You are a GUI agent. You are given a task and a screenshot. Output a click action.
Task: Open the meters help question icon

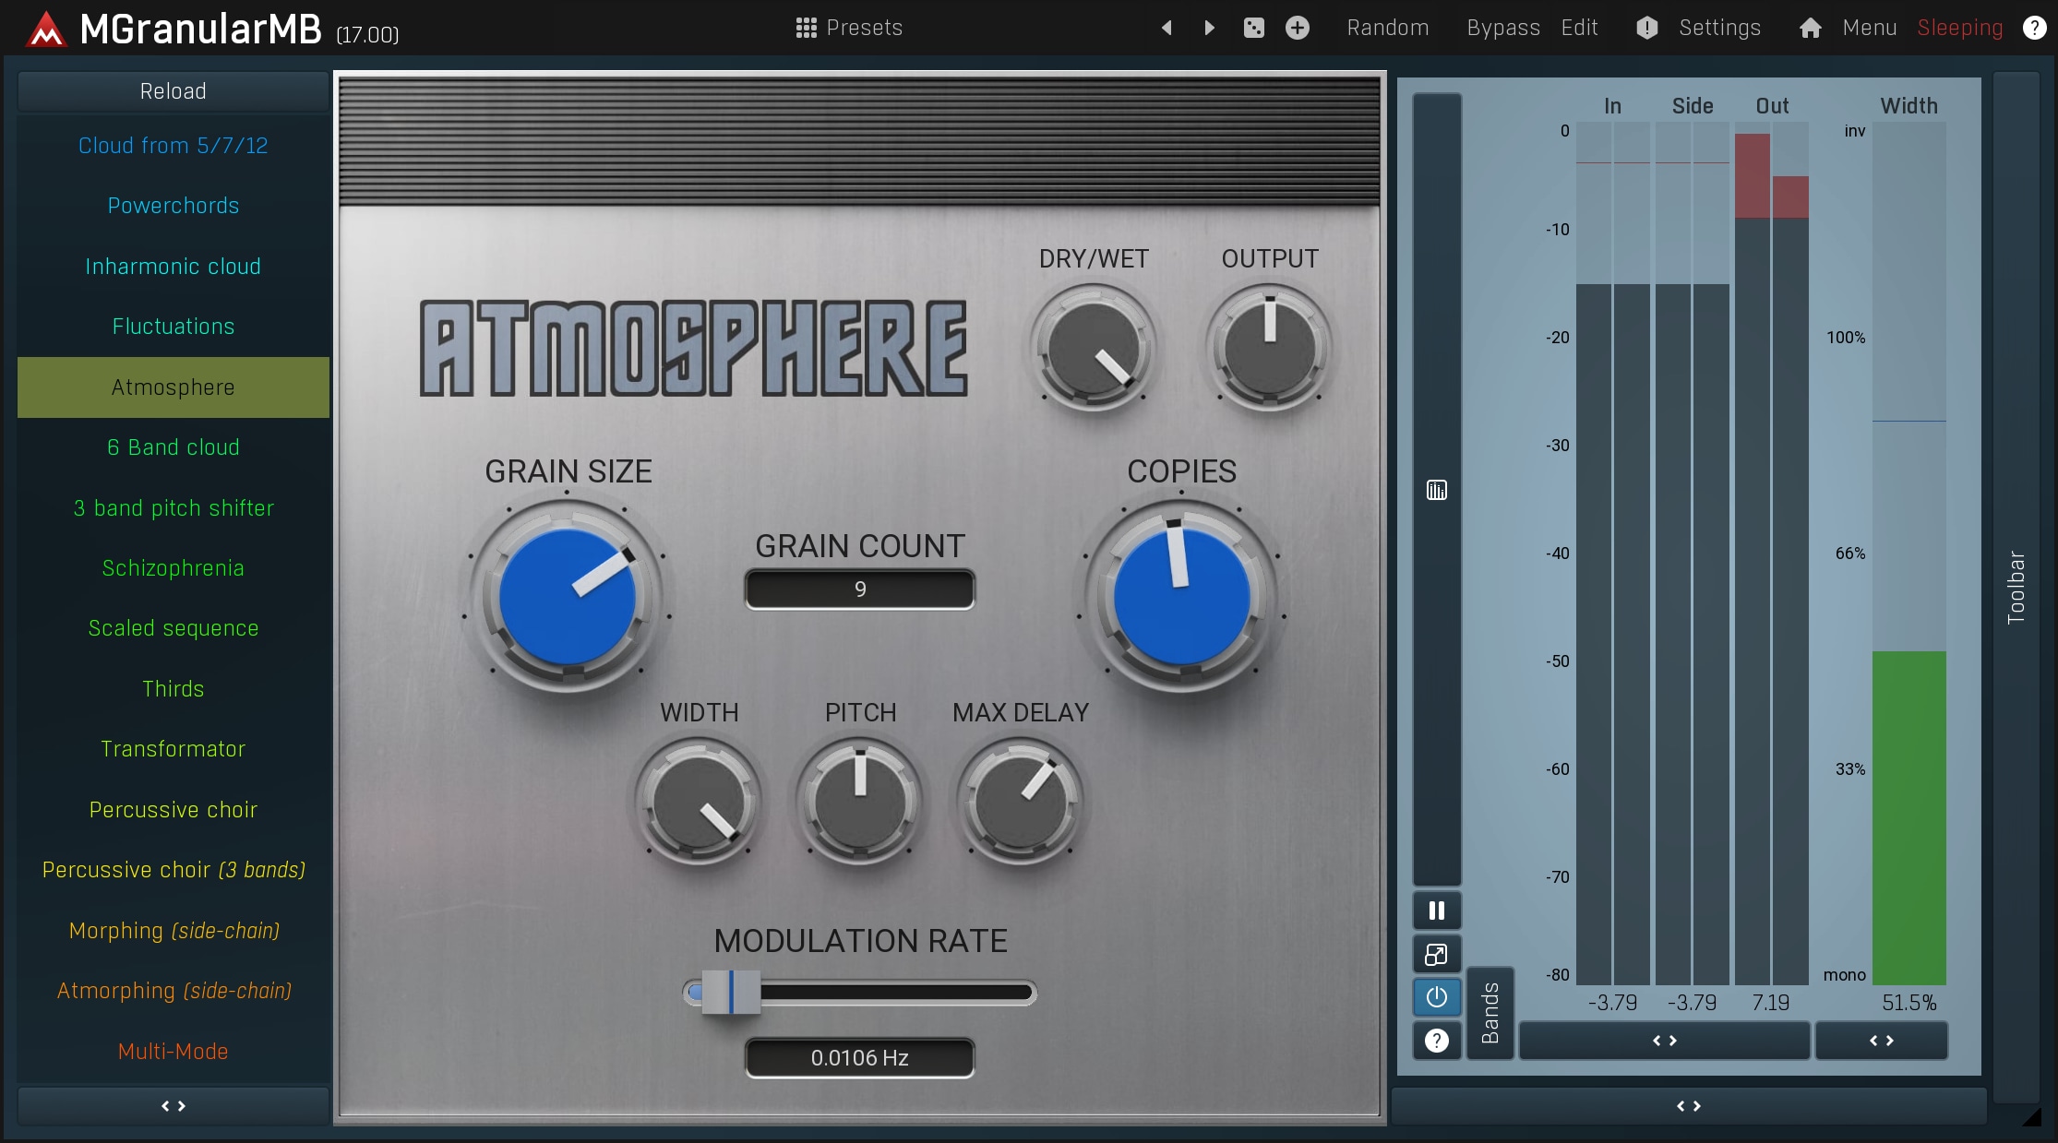(1436, 1041)
